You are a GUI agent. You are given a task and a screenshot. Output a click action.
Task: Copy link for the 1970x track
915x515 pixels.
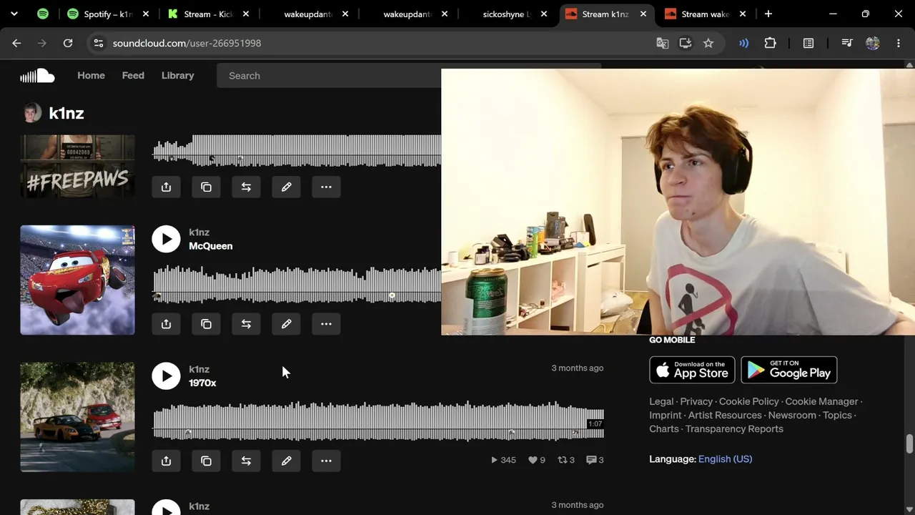tap(206, 461)
